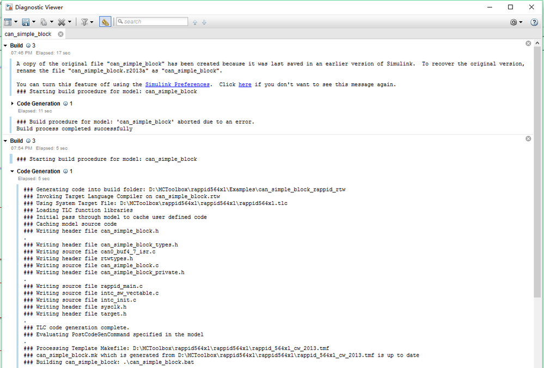Click 'Generating code into build folder' line
544x368 pixels.
185,189
